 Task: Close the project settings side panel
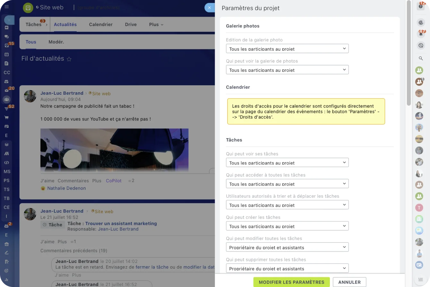click(209, 7)
